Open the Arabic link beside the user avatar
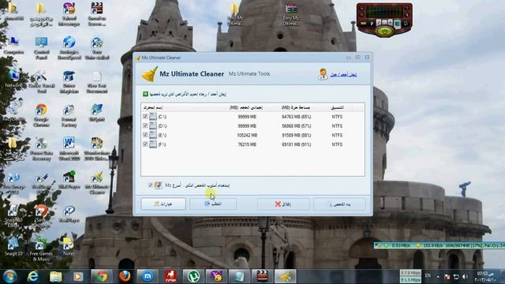This screenshot has height=284, width=505. click(343, 74)
